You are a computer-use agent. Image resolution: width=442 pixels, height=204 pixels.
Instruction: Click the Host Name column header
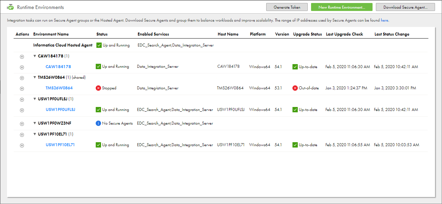(228, 34)
